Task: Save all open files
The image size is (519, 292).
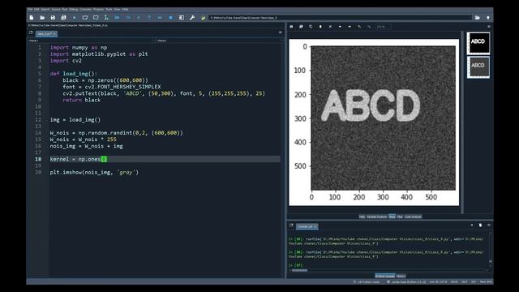Action: (x=63, y=18)
